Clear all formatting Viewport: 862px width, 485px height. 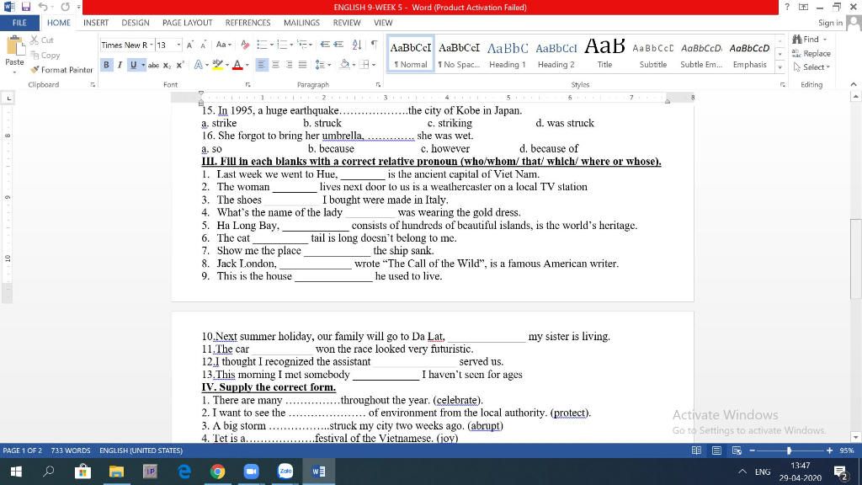pyautogui.click(x=245, y=45)
